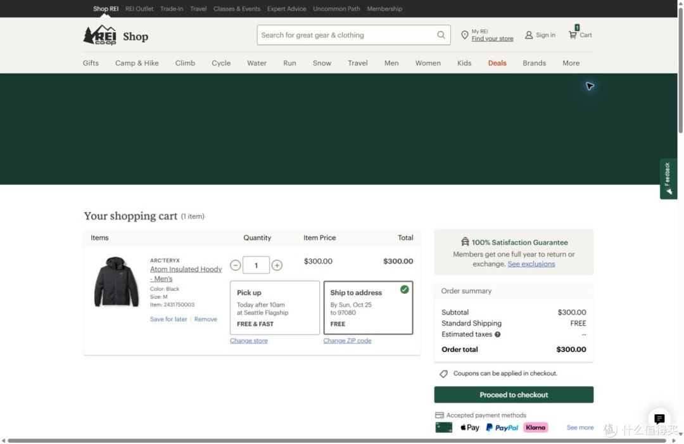Click See more payment methods link
The width and height of the screenshot is (684, 444).
[x=580, y=428]
